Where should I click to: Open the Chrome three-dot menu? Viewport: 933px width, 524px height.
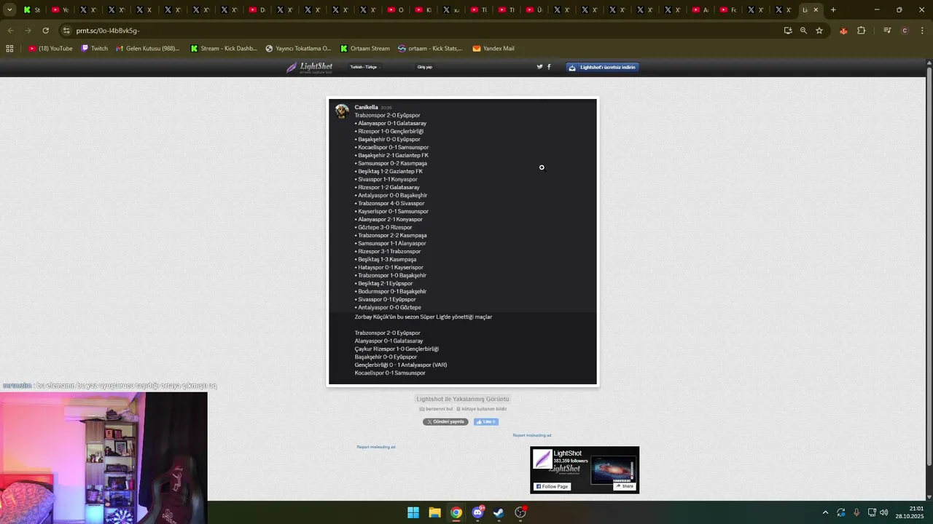tap(921, 31)
